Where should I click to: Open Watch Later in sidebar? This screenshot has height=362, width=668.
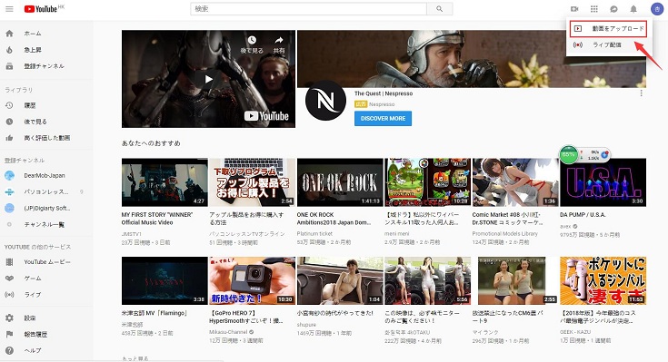click(x=47, y=122)
